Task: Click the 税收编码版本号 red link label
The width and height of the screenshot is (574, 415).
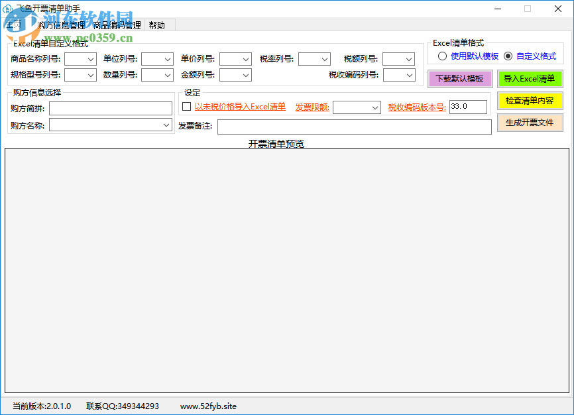Action: pos(417,107)
